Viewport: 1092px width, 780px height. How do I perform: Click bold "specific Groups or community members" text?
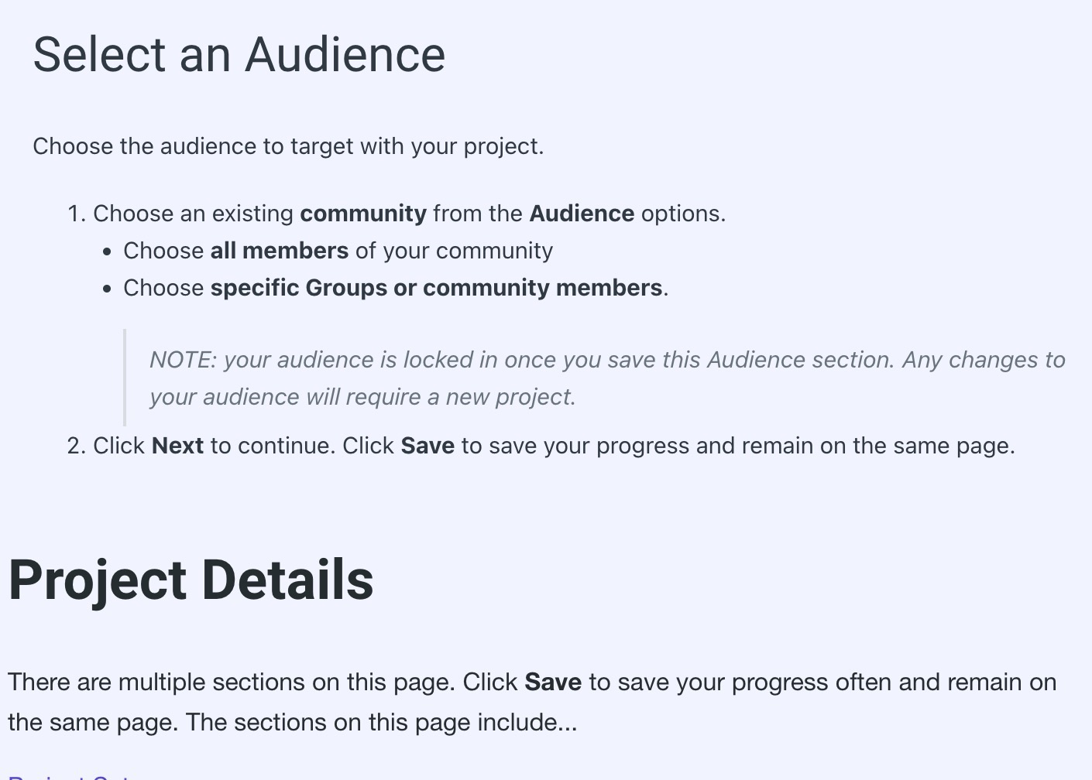point(436,288)
